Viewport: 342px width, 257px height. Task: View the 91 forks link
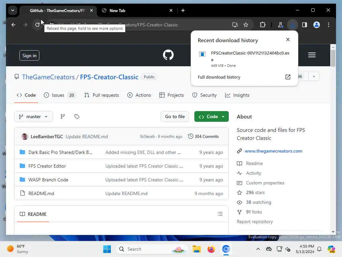(x=254, y=212)
